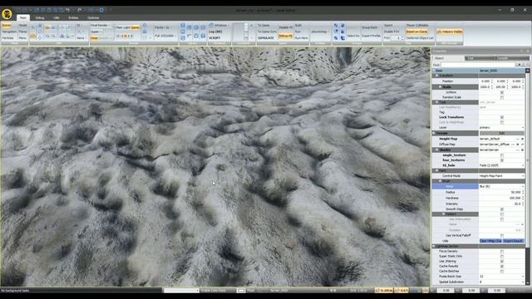The image size is (532, 299).
Task: Click the Edit button in the Terrain row
Action: [x=501, y=133]
